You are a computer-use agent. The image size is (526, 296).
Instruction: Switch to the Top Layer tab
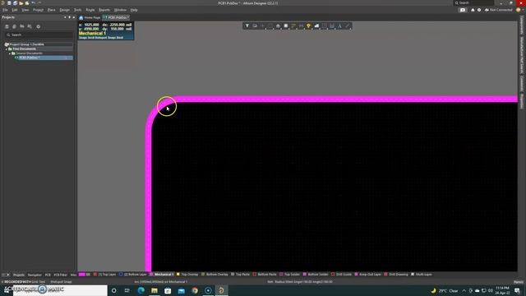105,275
